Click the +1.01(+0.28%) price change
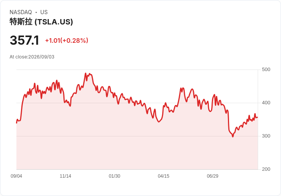Screen dimensions: 281x196 tap(67, 40)
